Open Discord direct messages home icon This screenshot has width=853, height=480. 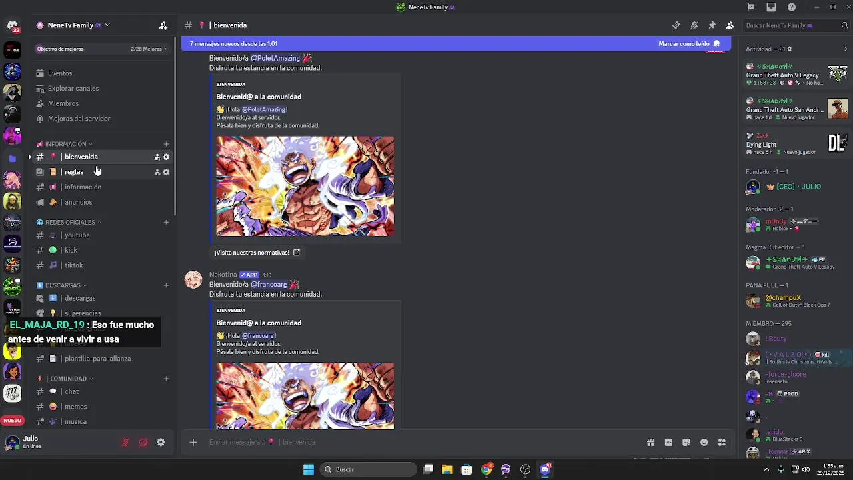click(x=12, y=26)
